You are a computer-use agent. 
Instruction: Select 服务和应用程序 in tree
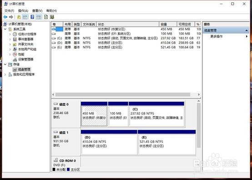coord(24,75)
